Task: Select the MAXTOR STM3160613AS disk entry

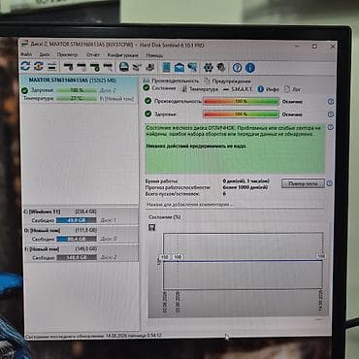Action: pos(79,89)
